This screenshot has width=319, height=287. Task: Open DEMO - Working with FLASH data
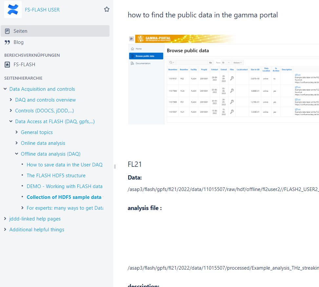click(x=65, y=186)
